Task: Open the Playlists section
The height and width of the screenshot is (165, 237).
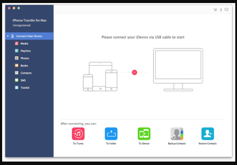Action: click(25, 51)
